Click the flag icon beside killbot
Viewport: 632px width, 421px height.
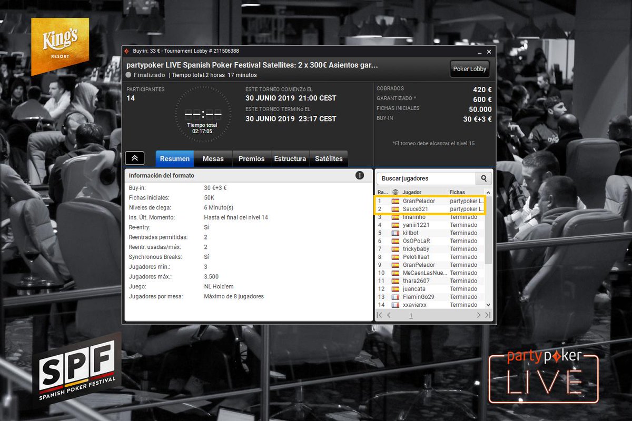click(396, 233)
